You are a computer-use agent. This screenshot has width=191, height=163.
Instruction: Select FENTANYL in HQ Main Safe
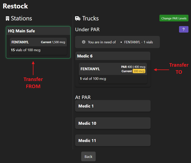click(x=20, y=42)
